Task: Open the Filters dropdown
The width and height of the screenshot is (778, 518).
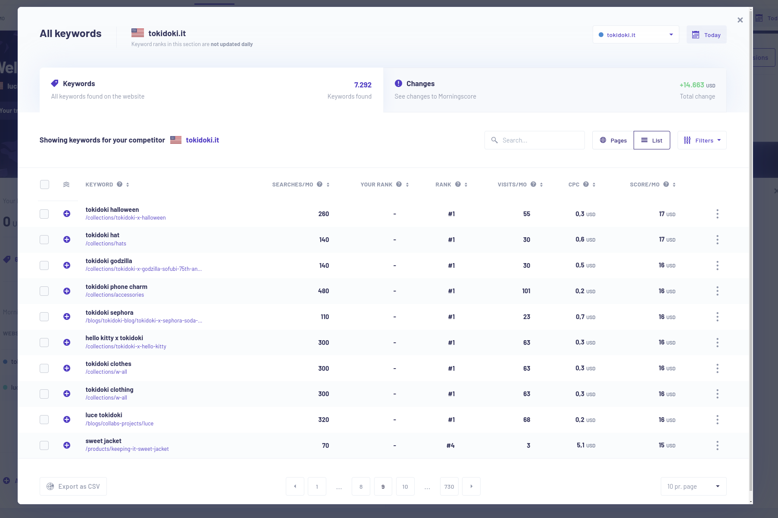Action: [702, 140]
